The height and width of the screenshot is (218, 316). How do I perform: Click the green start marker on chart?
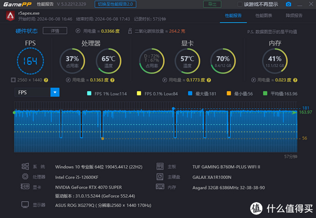14,112
